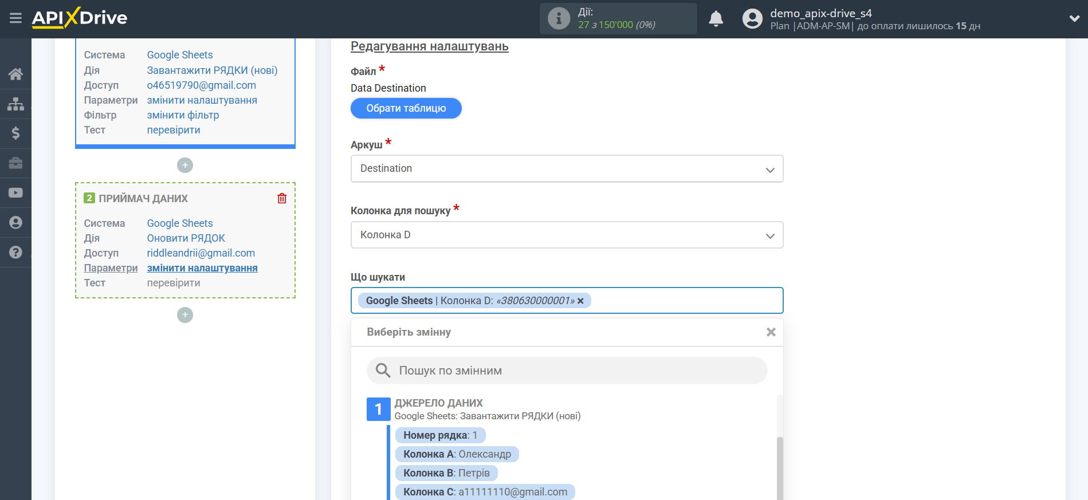Open the hamburger menu

[x=15, y=18]
